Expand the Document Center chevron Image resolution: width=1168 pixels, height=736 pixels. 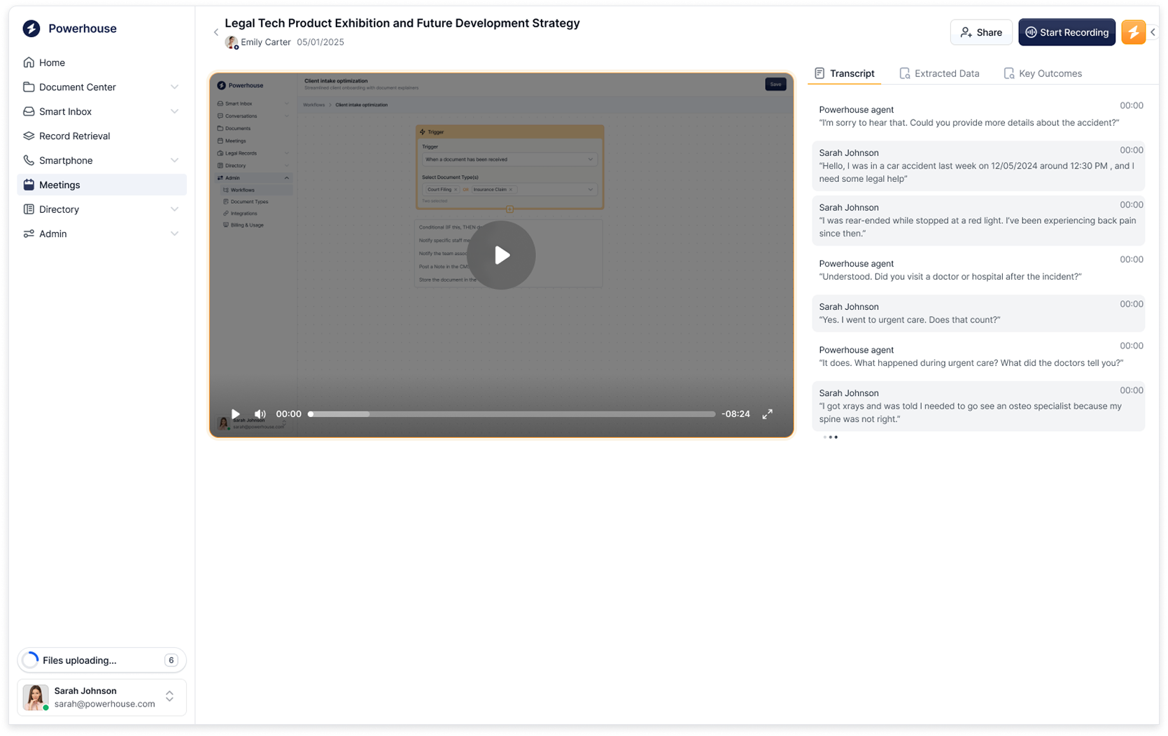tap(174, 87)
